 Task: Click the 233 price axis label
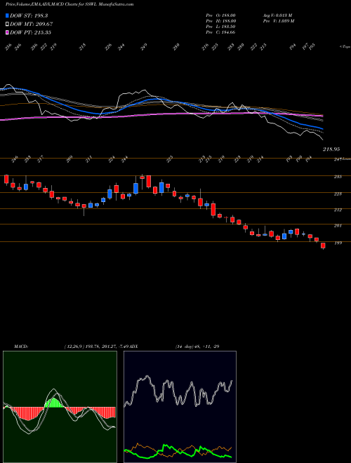[338, 177]
